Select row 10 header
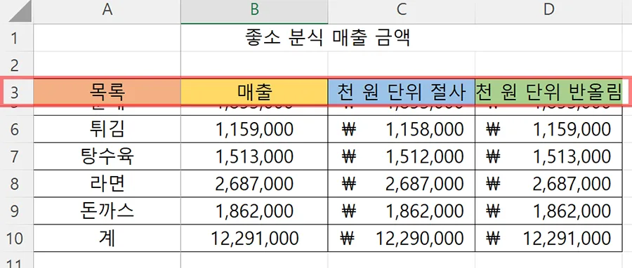The width and height of the screenshot is (632, 268). (16, 239)
